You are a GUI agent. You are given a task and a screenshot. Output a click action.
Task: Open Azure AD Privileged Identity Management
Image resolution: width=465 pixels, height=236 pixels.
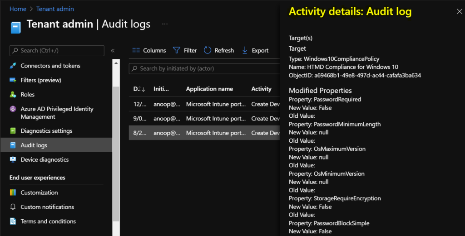point(56,113)
